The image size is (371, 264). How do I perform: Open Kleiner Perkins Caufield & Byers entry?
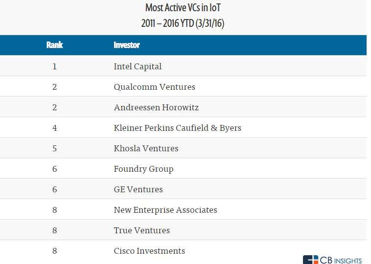(177, 128)
